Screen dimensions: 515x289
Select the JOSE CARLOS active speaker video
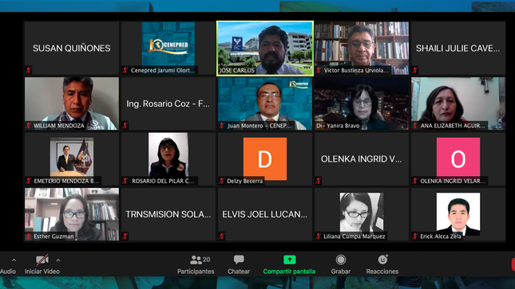click(x=265, y=49)
